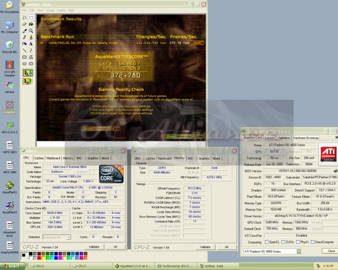The width and height of the screenshot is (338, 270).
Task: Choose the Magnifier tool in Paint
Action: click(31, 31)
